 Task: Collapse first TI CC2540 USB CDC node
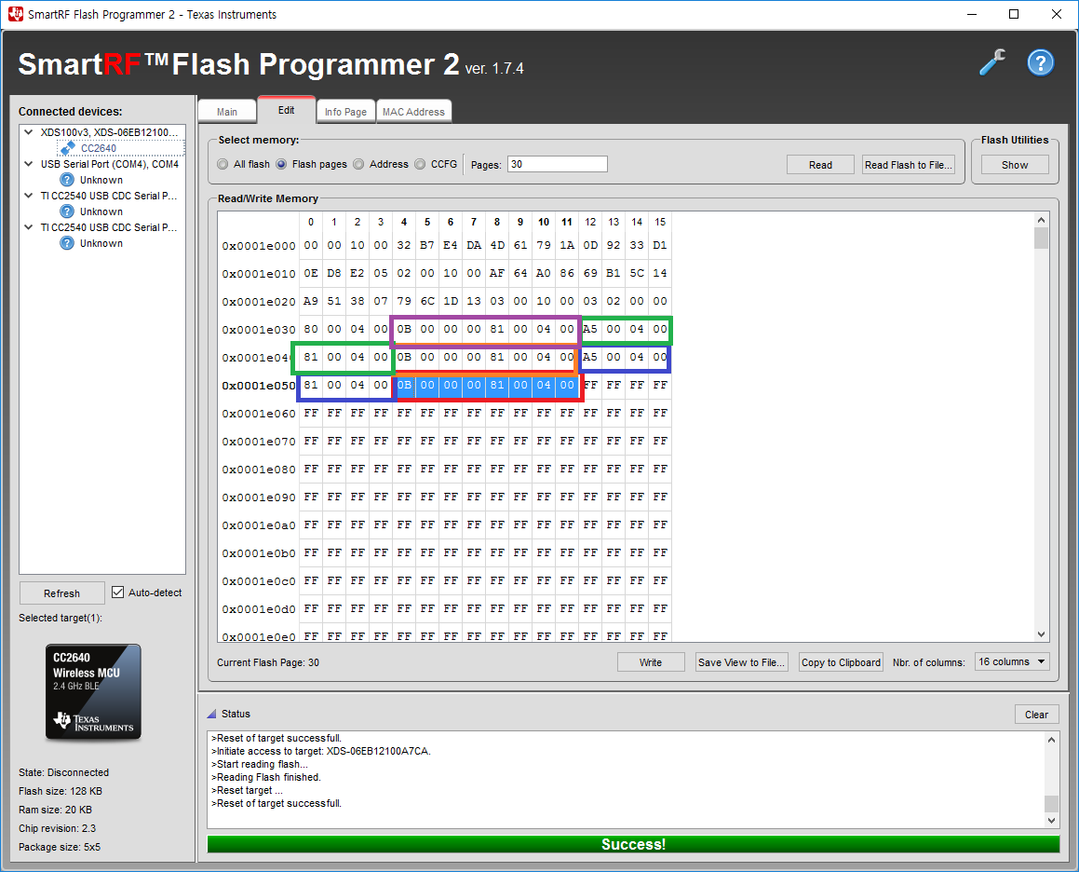click(x=28, y=196)
